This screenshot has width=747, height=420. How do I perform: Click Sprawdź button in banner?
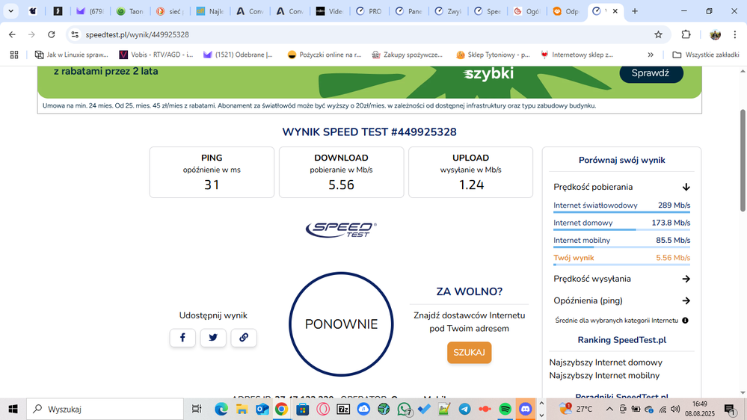pyautogui.click(x=651, y=72)
